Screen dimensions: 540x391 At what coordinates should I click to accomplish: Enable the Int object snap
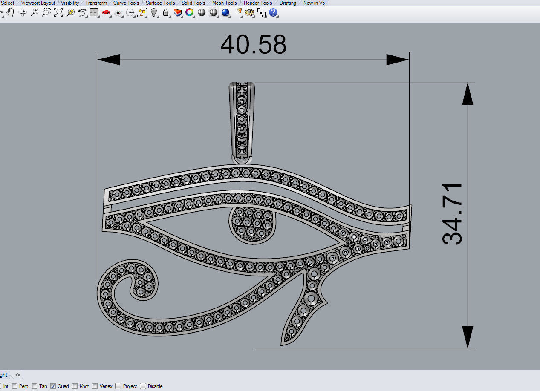click(3, 386)
